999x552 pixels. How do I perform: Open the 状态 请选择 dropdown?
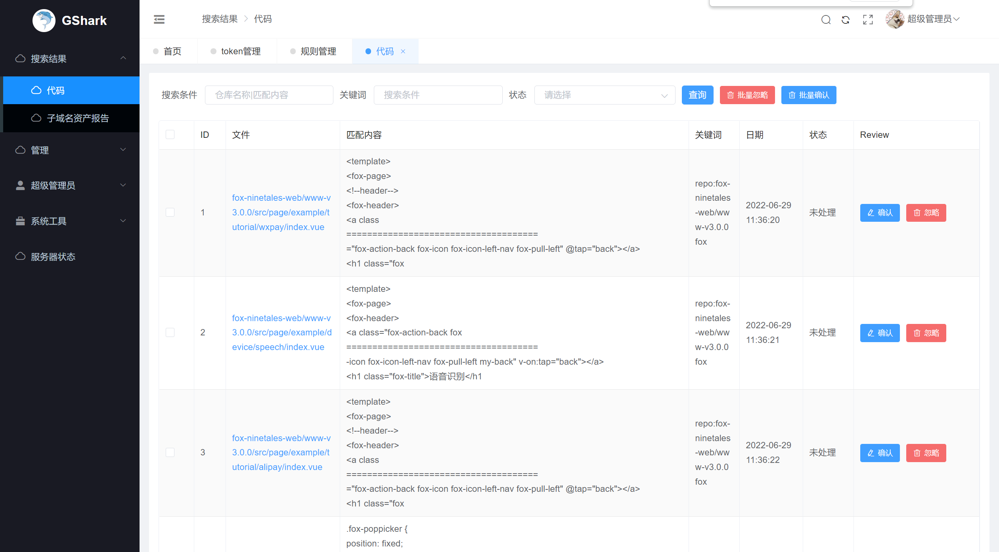pos(604,95)
